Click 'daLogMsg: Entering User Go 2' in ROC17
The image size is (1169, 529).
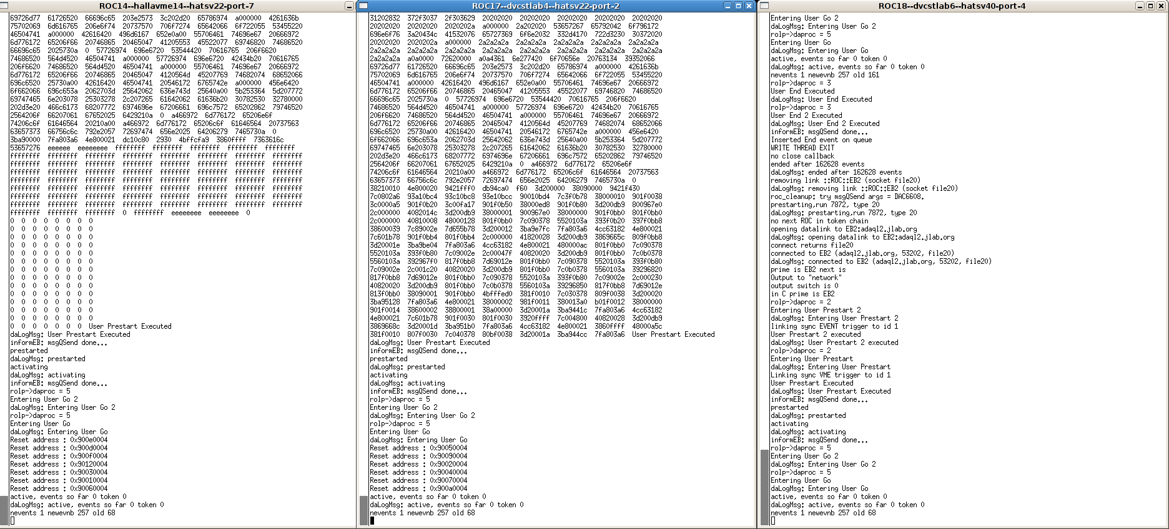pyautogui.click(x=422, y=415)
